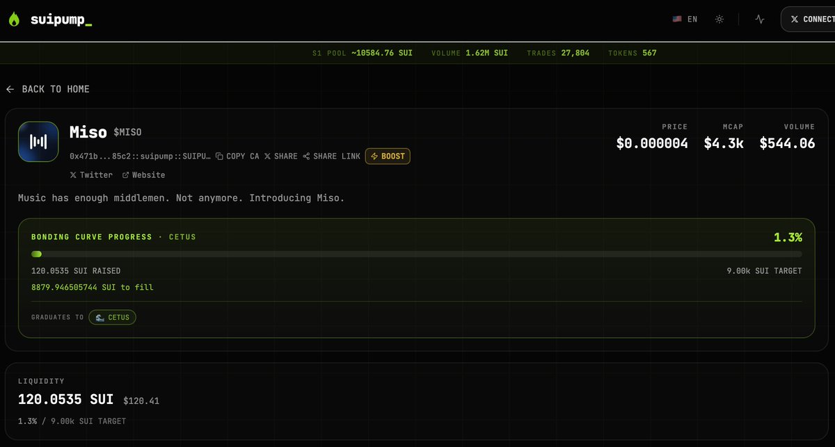Image resolution: width=835 pixels, height=447 pixels.
Task: Click the contract address 0x471b...85c2 text
Action: point(140,156)
